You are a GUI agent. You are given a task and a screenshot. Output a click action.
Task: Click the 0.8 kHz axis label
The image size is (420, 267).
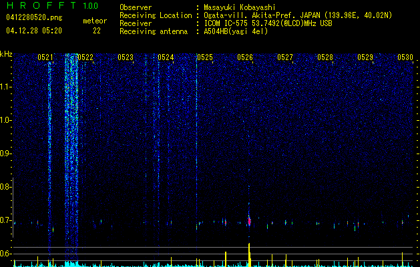tap(5, 187)
